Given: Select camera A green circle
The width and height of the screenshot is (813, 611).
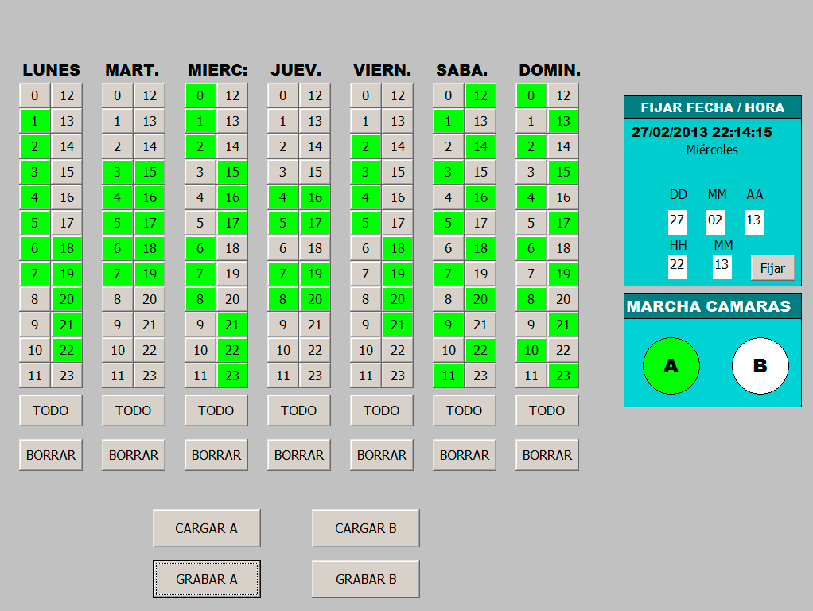Looking at the screenshot, I should pyautogui.click(x=671, y=366).
